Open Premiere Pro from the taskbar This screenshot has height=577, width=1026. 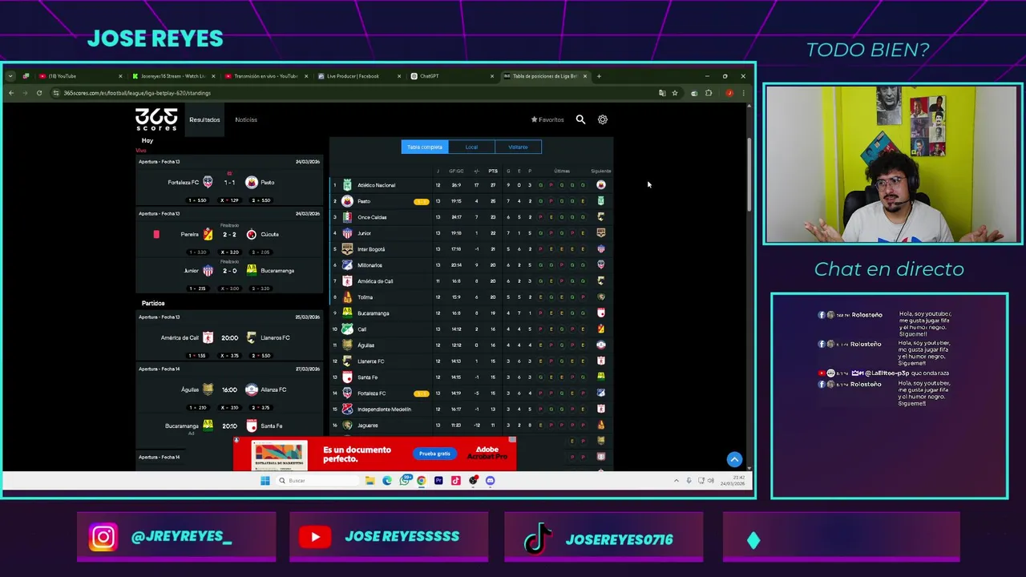tap(438, 481)
